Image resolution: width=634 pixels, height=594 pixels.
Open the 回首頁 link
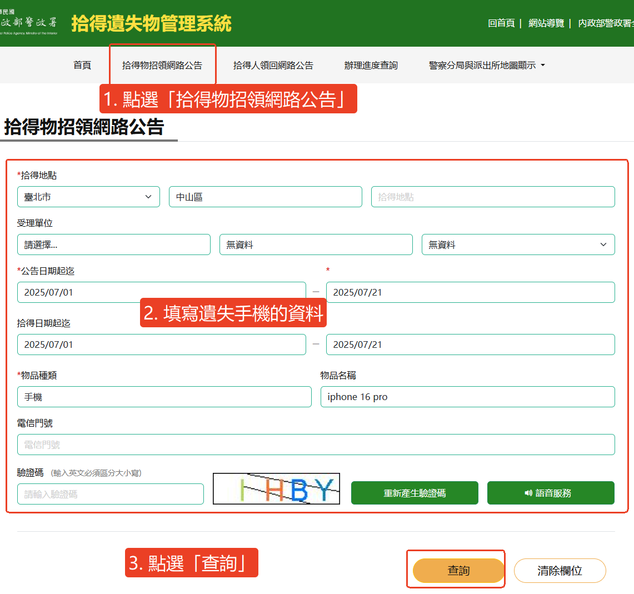501,24
